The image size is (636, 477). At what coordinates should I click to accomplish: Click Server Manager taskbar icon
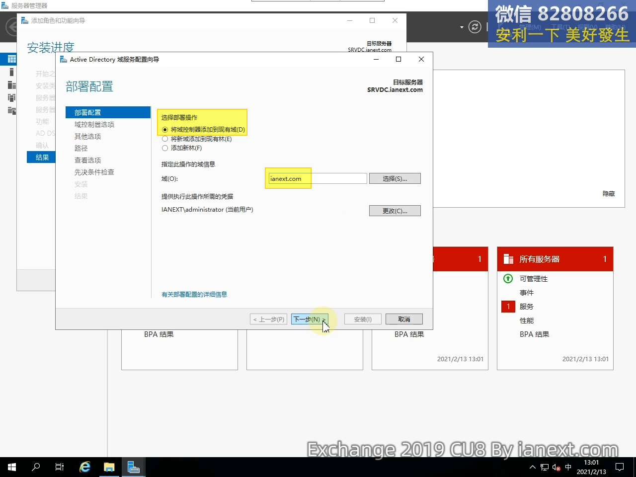(133, 467)
